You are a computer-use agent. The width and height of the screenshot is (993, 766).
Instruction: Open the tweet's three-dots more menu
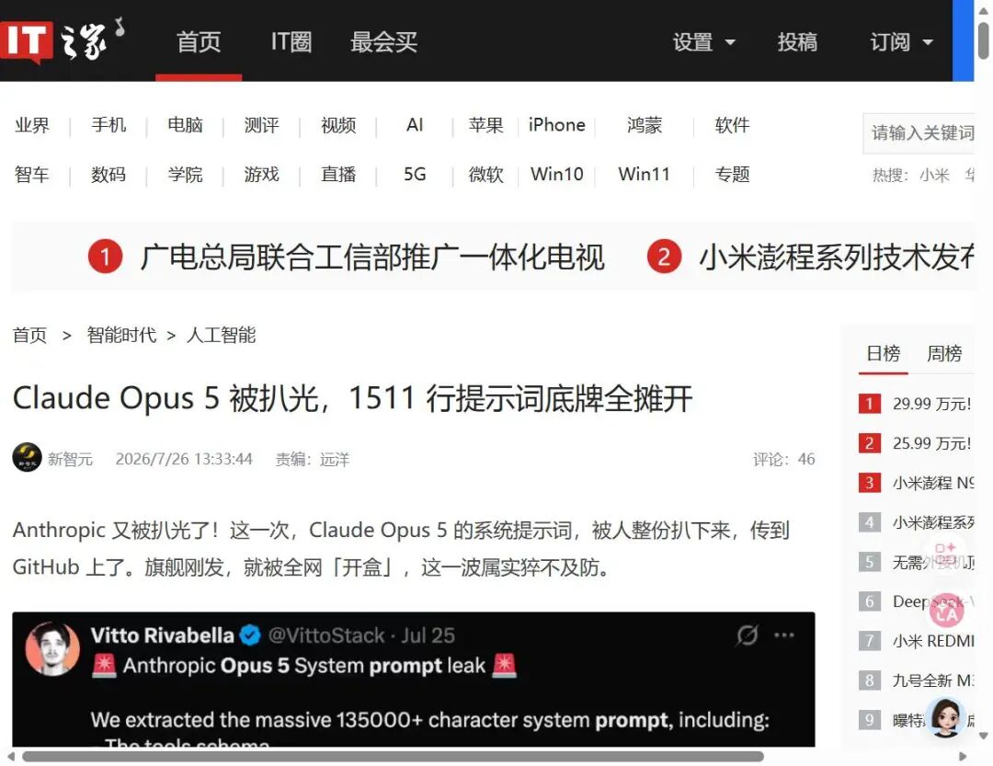click(784, 635)
